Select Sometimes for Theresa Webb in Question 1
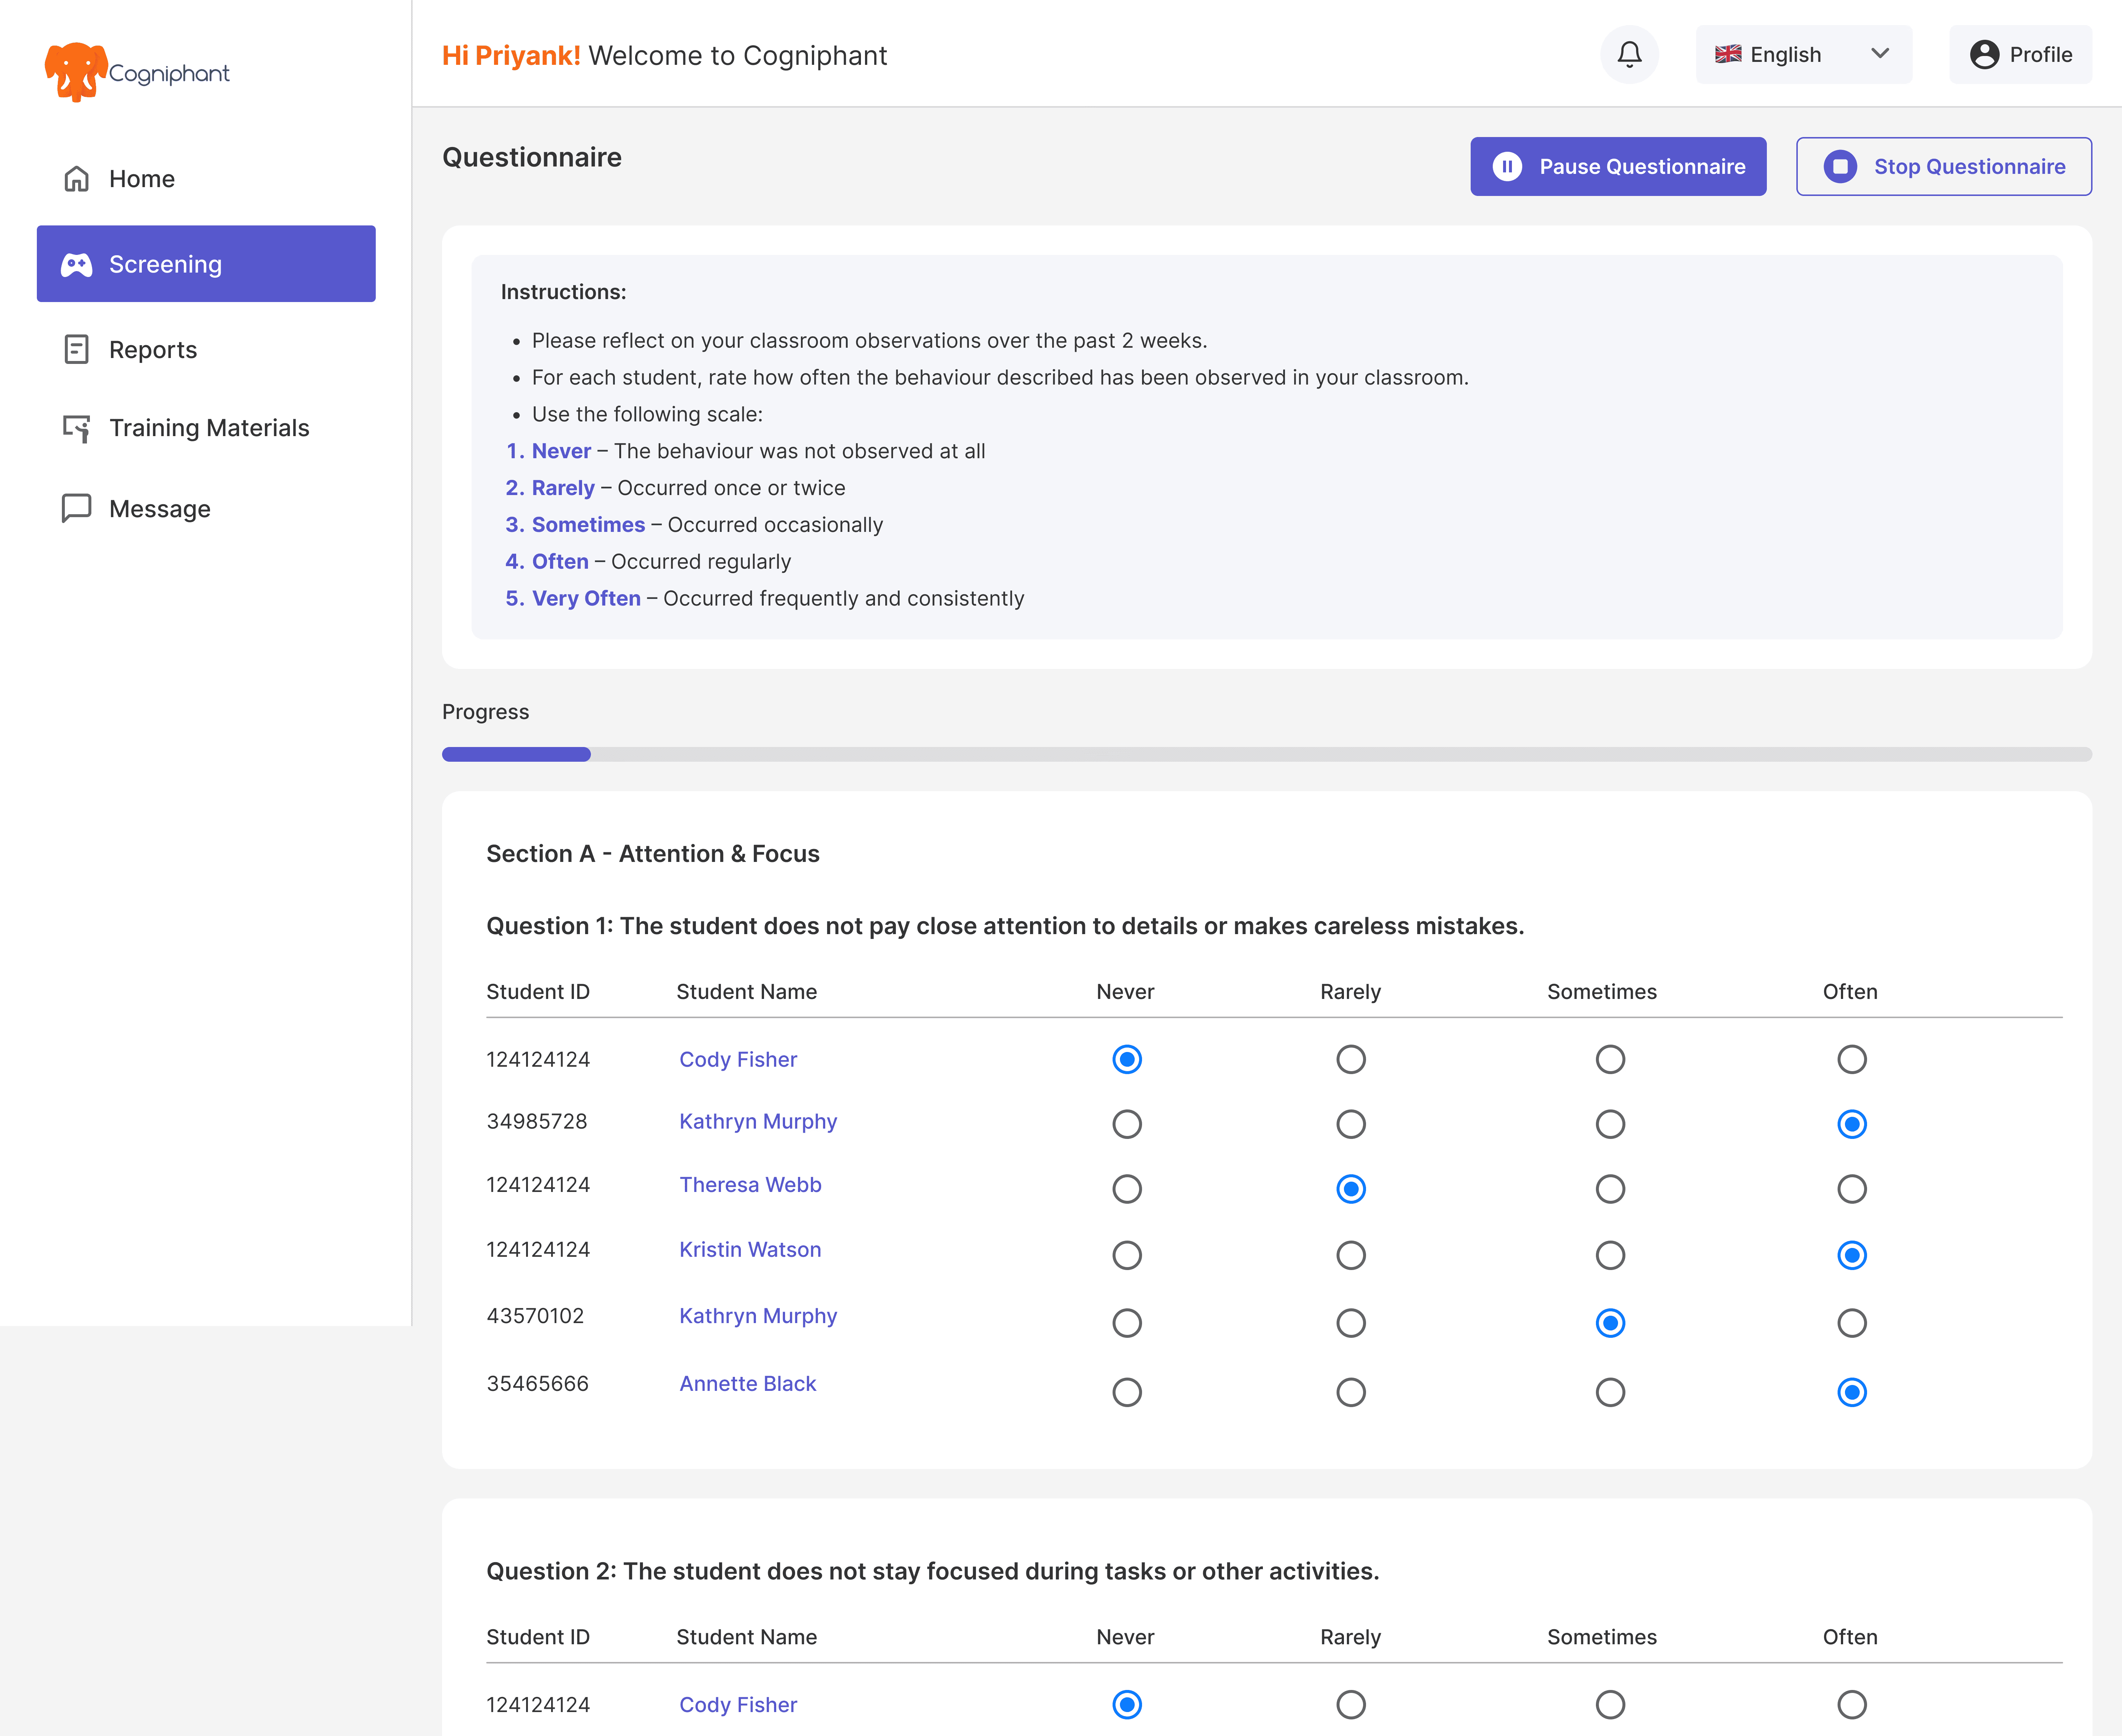 [1609, 1189]
